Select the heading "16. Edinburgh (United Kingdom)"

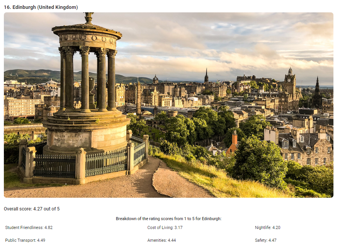coord(41,7)
